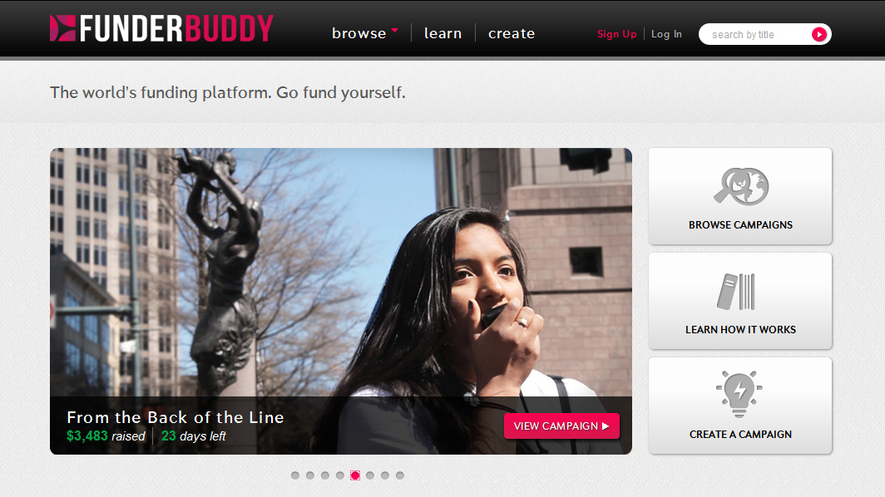This screenshot has height=497, width=885.
Task: Click the arrow on View Campaign button
Action: tap(606, 426)
